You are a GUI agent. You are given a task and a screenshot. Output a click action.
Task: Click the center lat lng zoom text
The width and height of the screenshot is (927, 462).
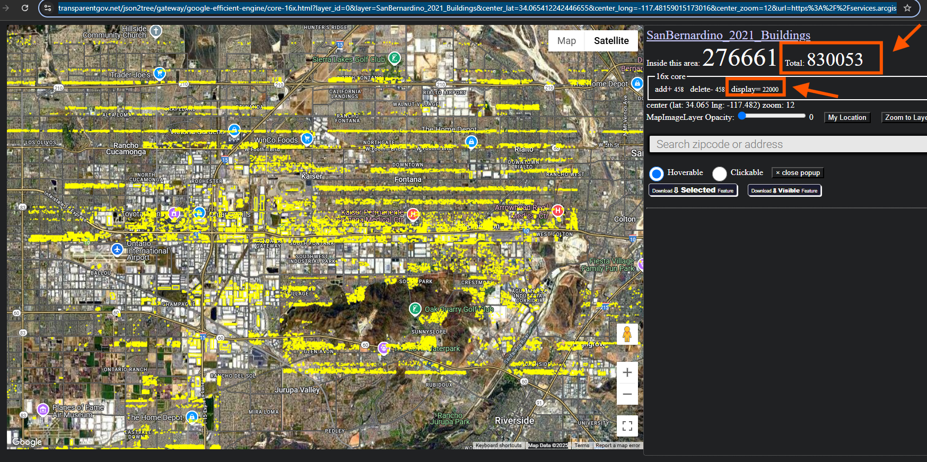click(x=720, y=105)
